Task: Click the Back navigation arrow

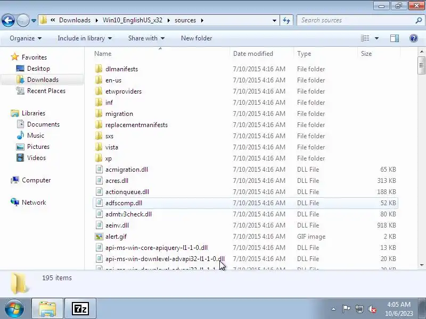Action: (x=8, y=20)
